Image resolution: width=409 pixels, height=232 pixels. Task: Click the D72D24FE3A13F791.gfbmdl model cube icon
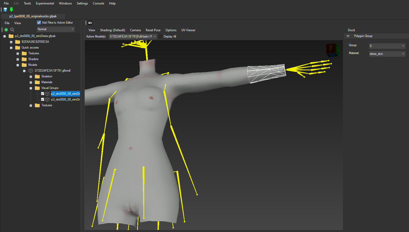tap(31, 71)
